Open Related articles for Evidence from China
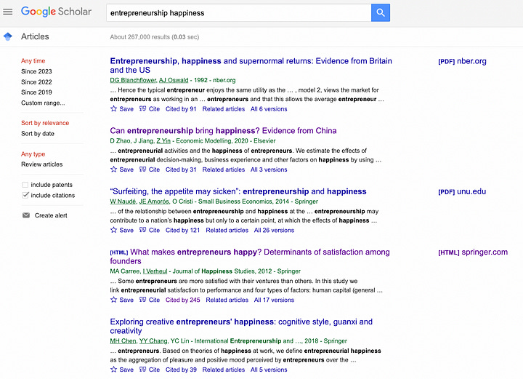 [224, 169]
